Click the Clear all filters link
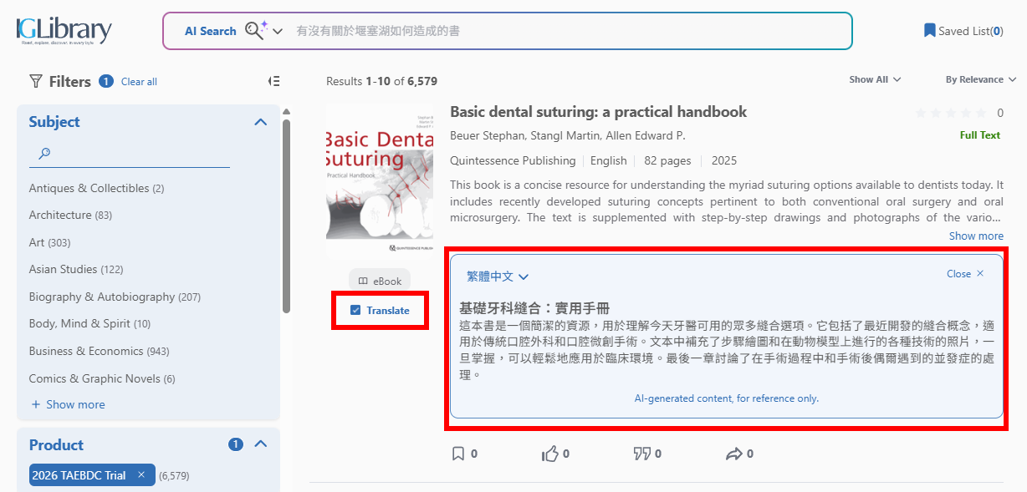The height and width of the screenshot is (492, 1027). pos(139,82)
